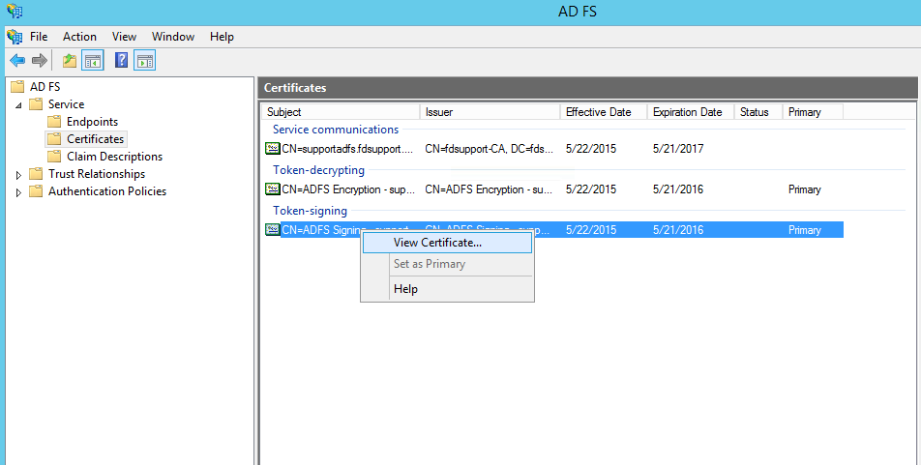
Task: Sort by the Primary column header
Action: tap(813, 112)
